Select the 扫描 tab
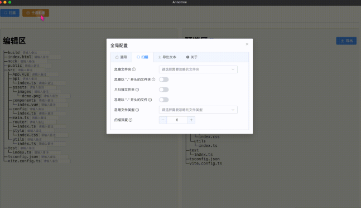Screen dimensions: 361x208 [142, 57]
